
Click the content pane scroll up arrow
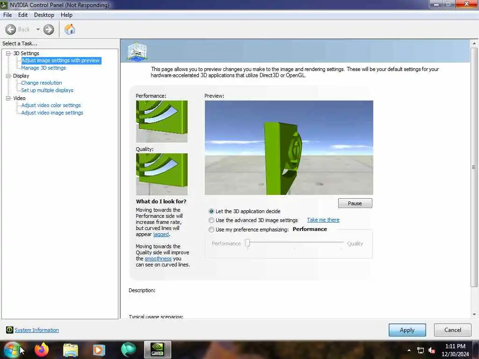pos(474,43)
